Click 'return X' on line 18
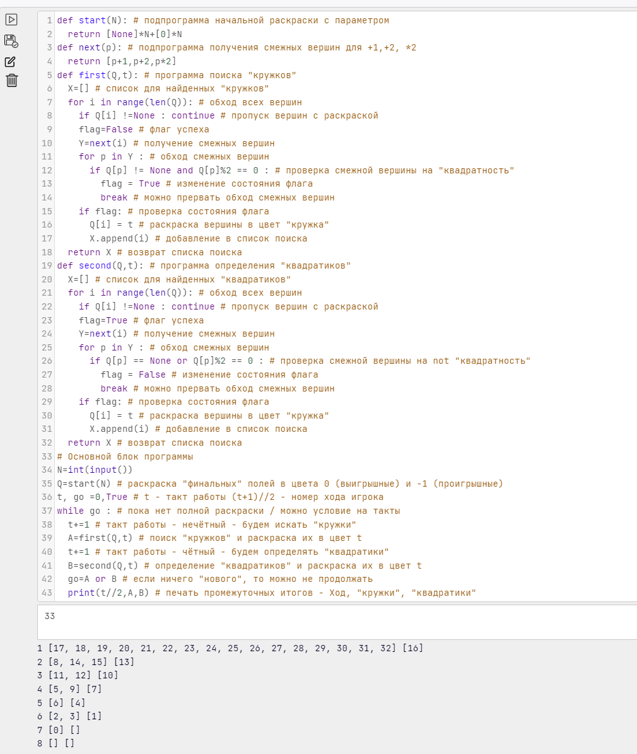This screenshot has width=637, height=754. pyautogui.click(x=90, y=252)
